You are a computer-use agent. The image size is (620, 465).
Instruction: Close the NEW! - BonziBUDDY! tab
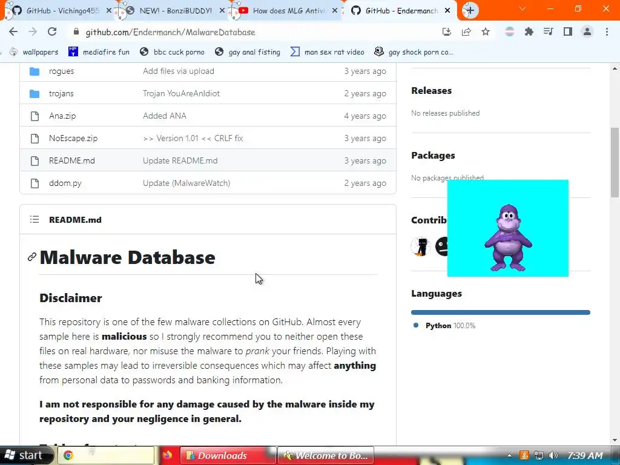222,11
